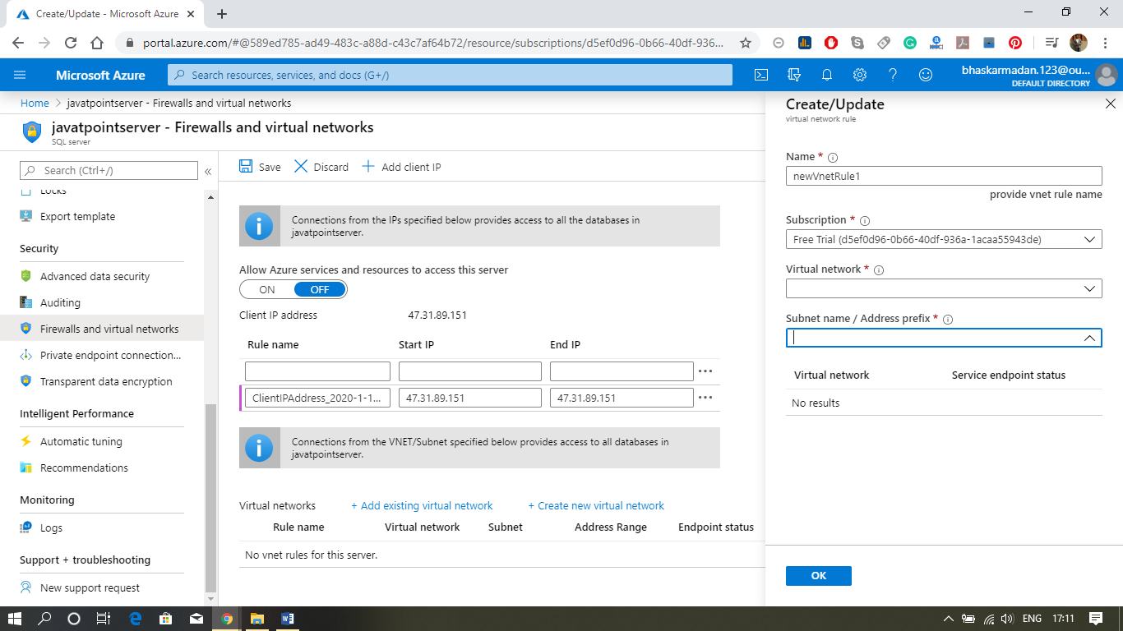Screen dimensions: 1123x631
Task: Go to Home breadcrumb link
Action: 35,103
